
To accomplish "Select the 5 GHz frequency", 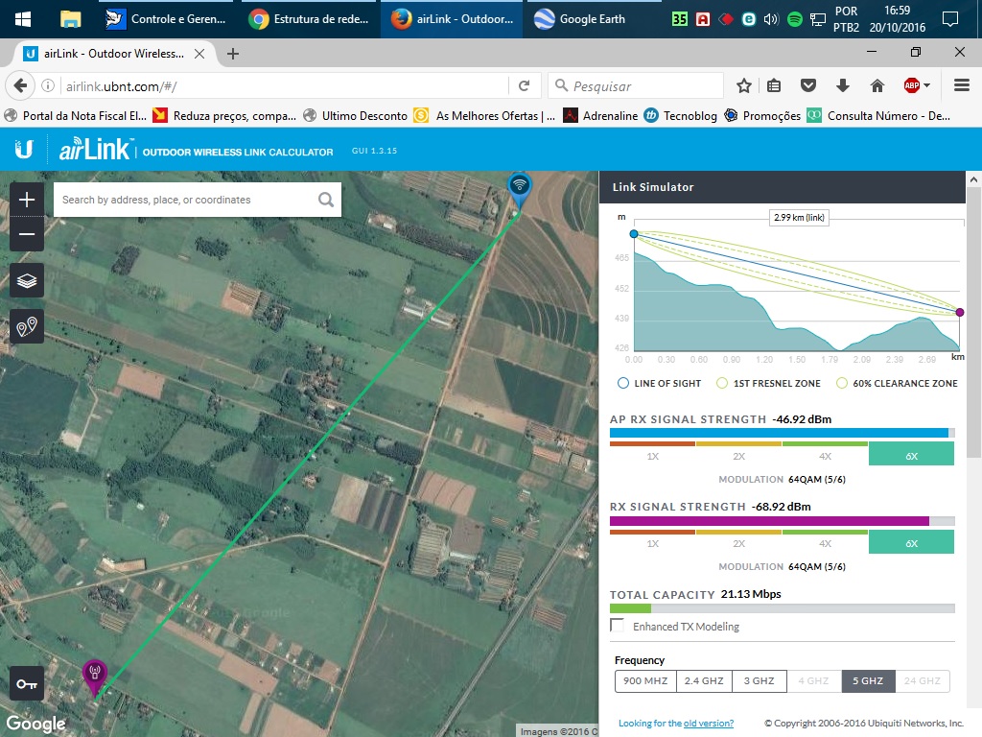I will click(x=868, y=680).
